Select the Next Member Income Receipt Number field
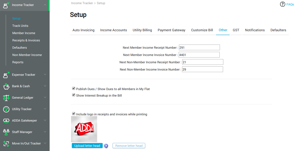Viewport: 297px width, 151px height. 199,47
